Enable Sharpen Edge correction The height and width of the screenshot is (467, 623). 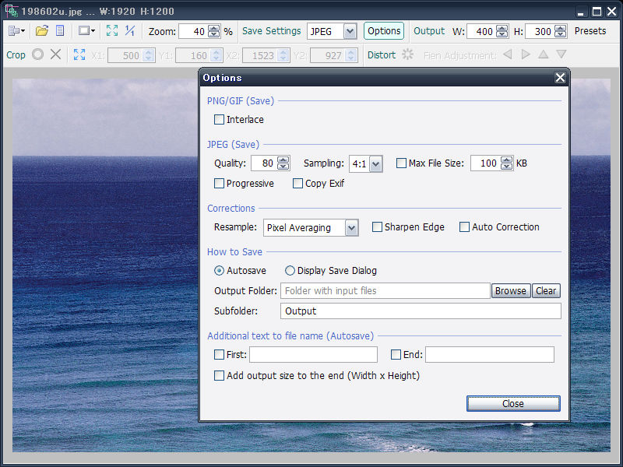coord(377,227)
